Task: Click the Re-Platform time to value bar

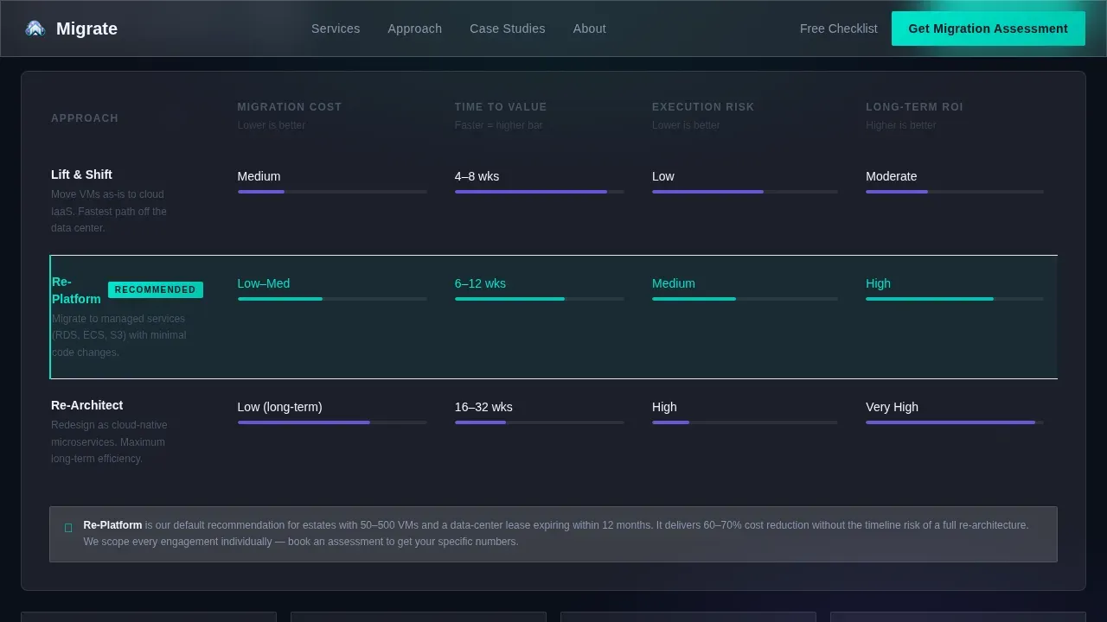Action: pyautogui.click(x=539, y=299)
